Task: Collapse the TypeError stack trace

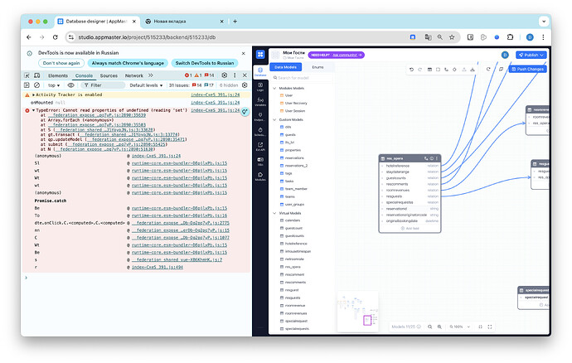Action: coord(33,110)
